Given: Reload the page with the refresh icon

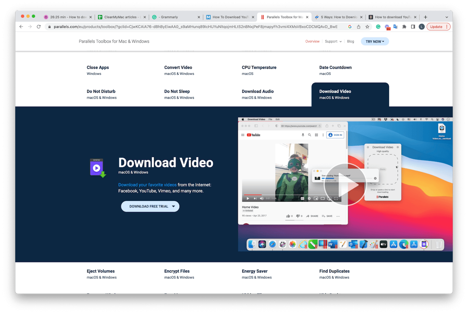Looking at the screenshot, I should [x=38, y=27].
